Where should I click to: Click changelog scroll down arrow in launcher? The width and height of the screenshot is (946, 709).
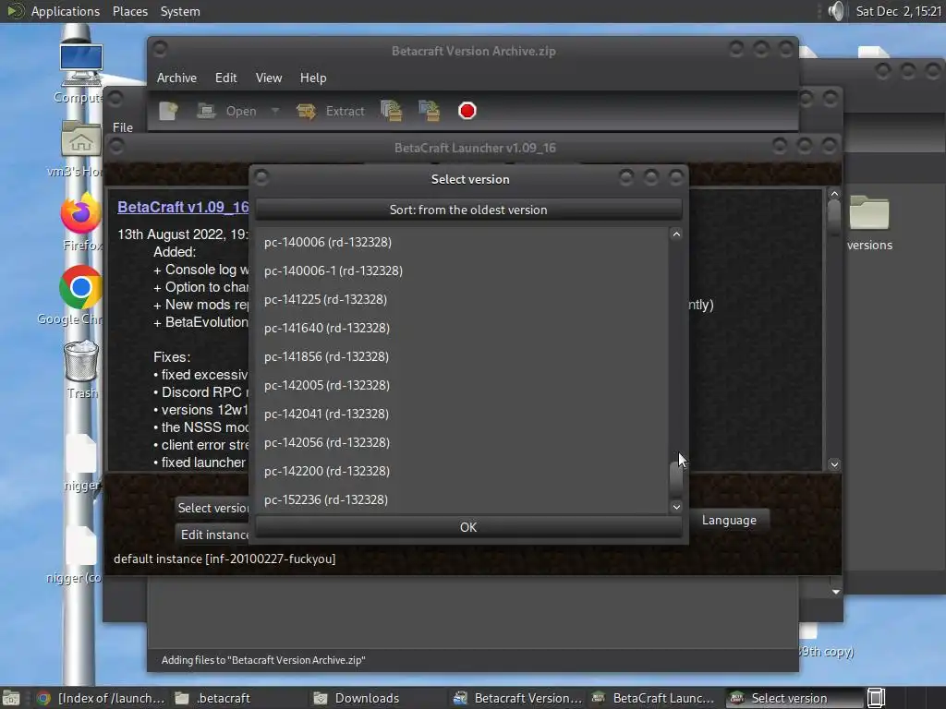(834, 464)
